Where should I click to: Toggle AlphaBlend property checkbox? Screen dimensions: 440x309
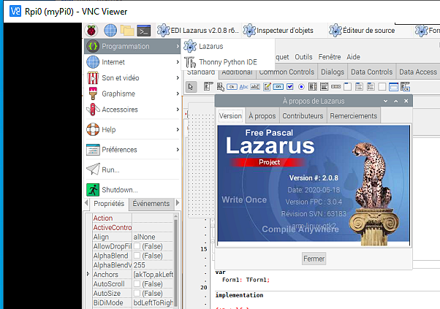[137, 256]
